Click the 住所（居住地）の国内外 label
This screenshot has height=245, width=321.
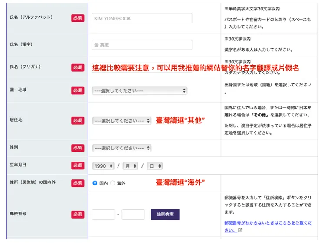click(x=33, y=182)
